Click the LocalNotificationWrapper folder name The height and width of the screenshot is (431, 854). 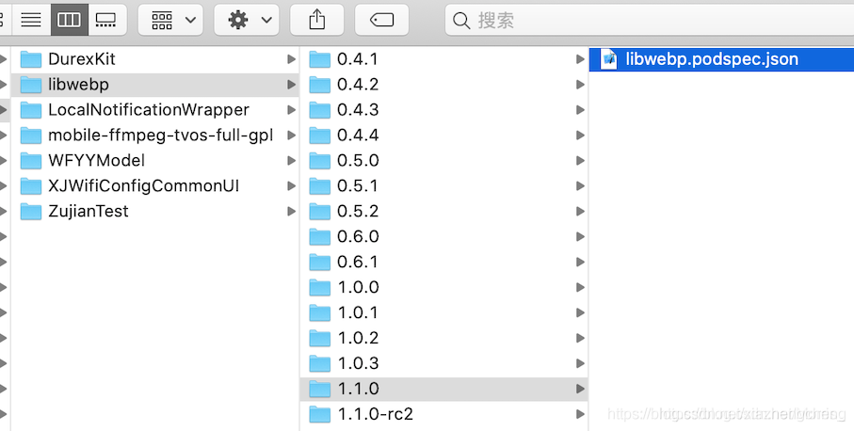pyautogui.click(x=149, y=110)
